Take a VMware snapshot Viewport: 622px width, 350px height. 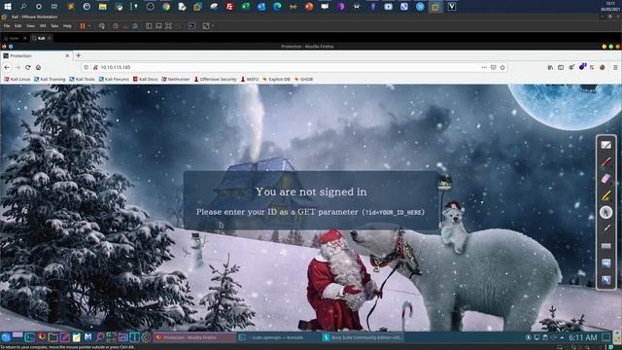tap(116, 26)
